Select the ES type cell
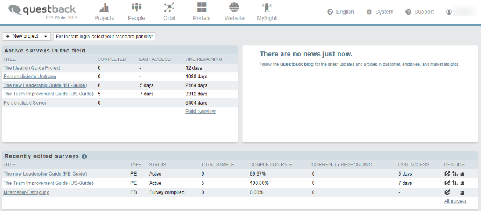The width and height of the screenshot is (481, 211). (133, 192)
